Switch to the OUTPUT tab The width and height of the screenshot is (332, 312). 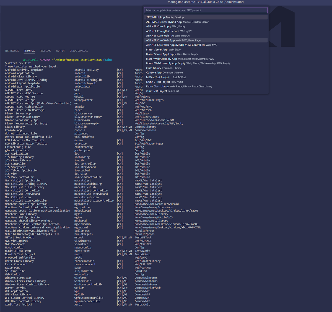click(60, 51)
